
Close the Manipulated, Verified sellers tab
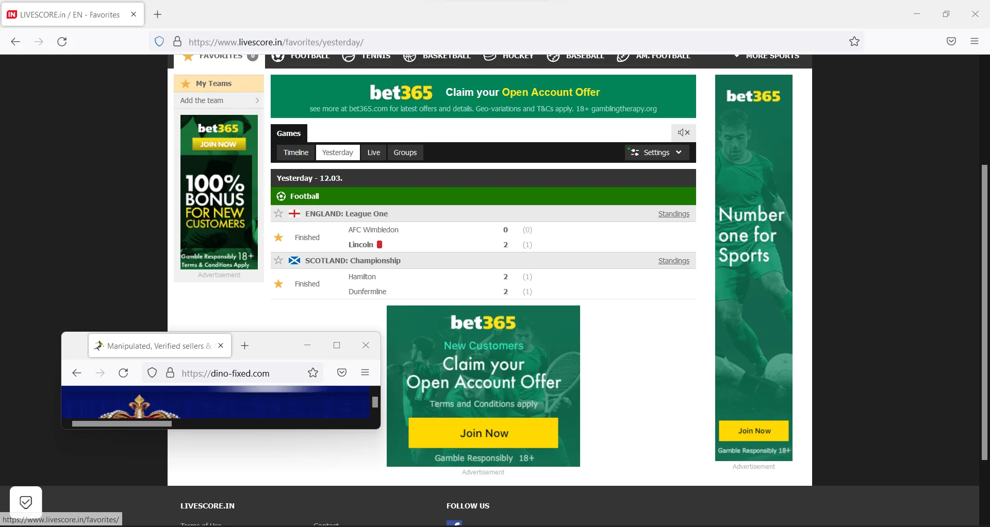(x=221, y=346)
